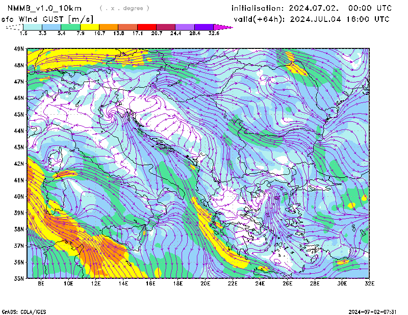Click the 42N latitude axis label
This screenshot has height=315, width=408.
click(19, 164)
